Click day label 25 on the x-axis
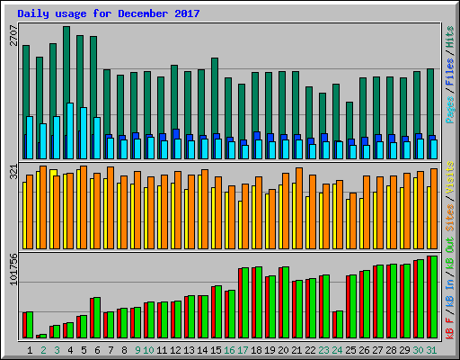 point(350,350)
